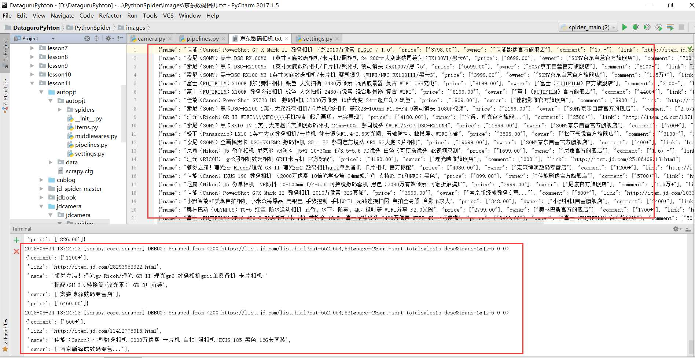Switch to the camera.py editor tab

point(151,39)
